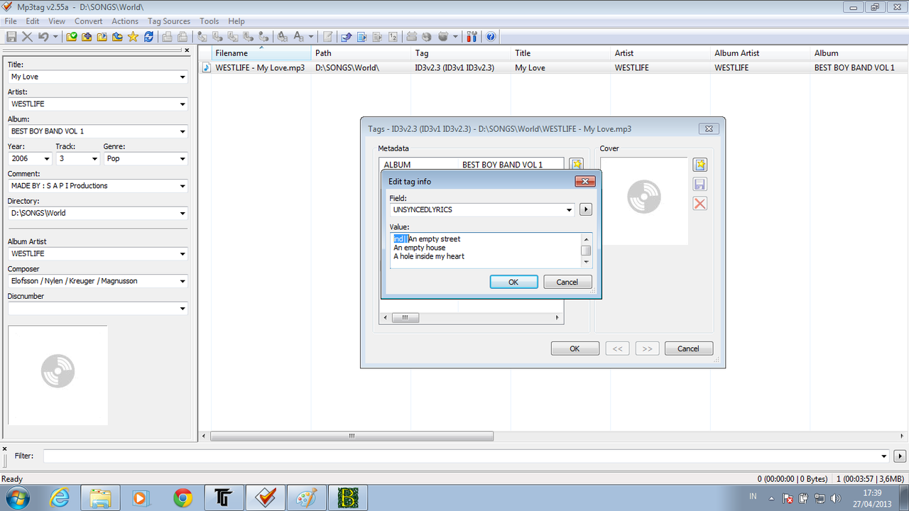The height and width of the screenshot is (511, 909).
Task: Open Options via the tools icon
Action: (472, 36)
